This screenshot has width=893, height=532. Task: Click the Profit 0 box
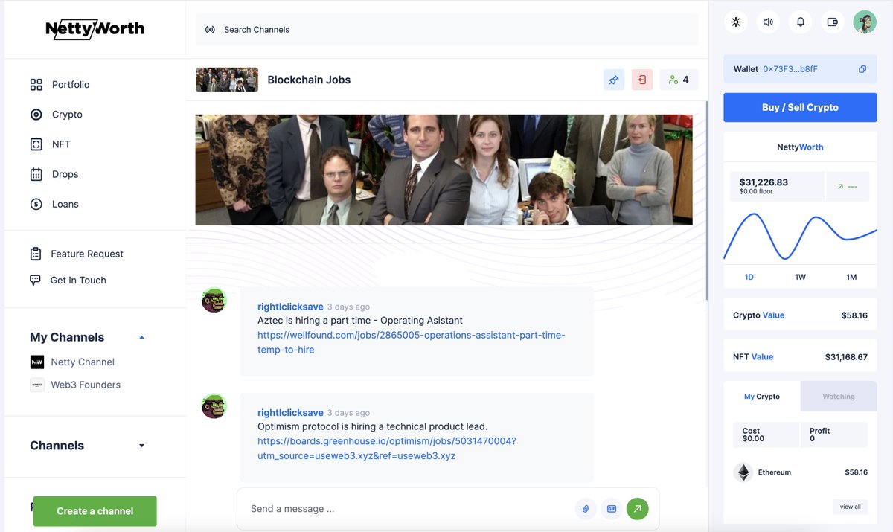click(834, 435)
